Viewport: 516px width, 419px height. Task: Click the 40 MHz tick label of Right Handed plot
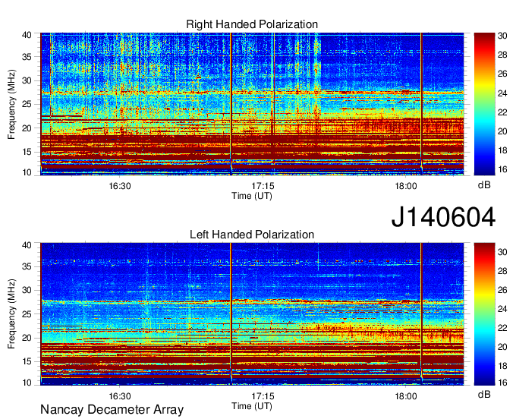[x=27, y=35]
